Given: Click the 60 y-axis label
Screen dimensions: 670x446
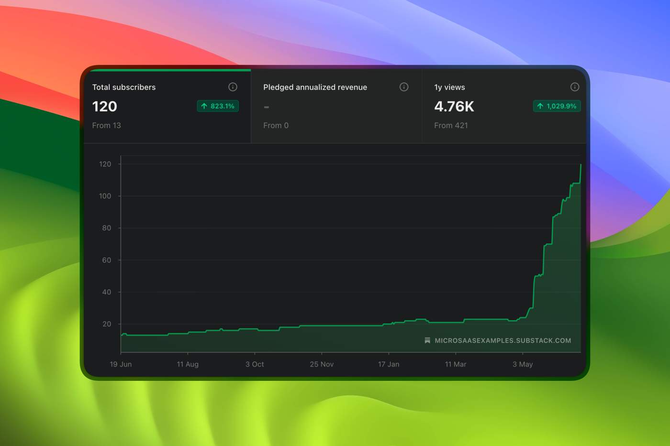Looking at the screenshot, I should click(x=106, y=260).
